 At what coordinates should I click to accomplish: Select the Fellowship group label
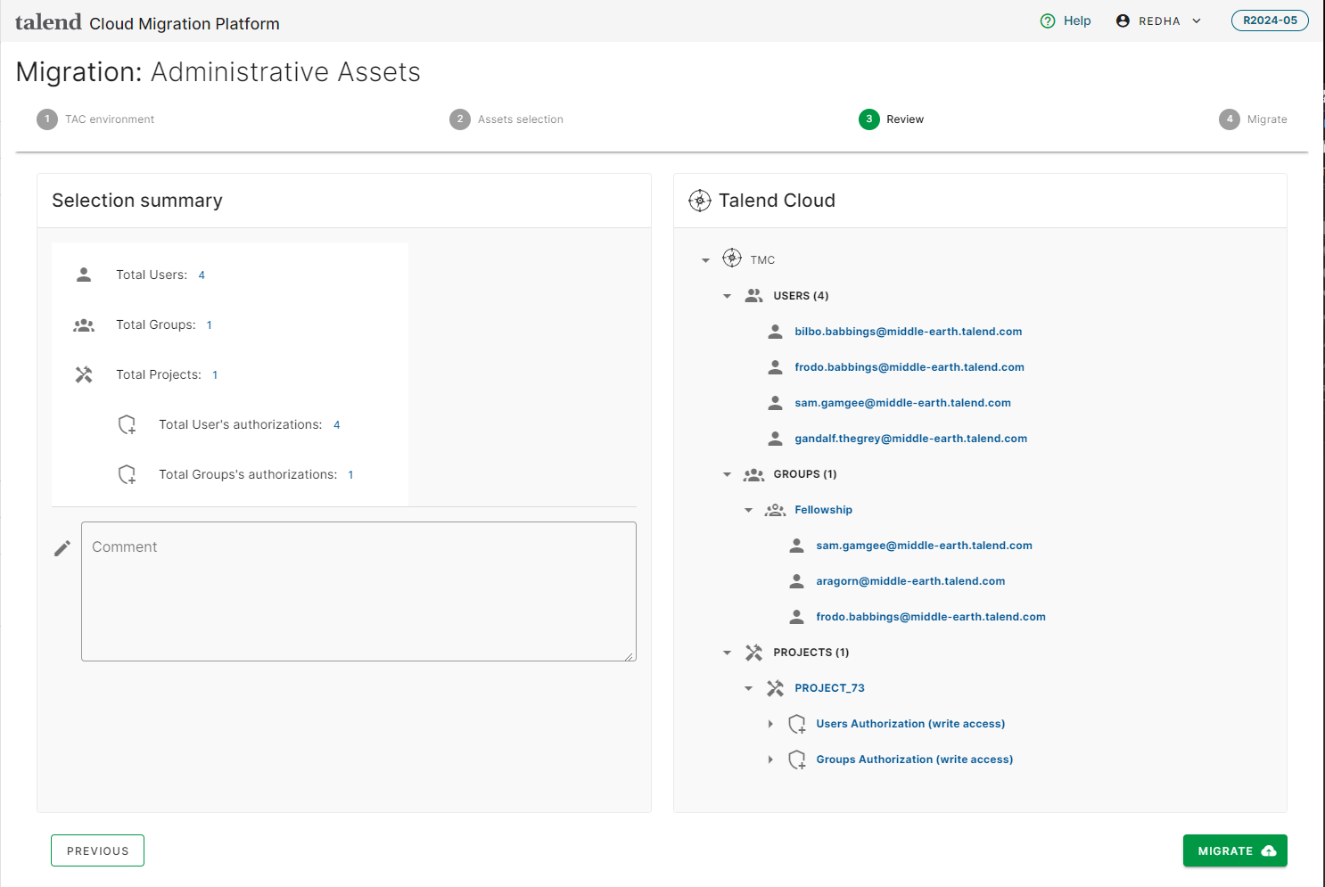(823, 510)
